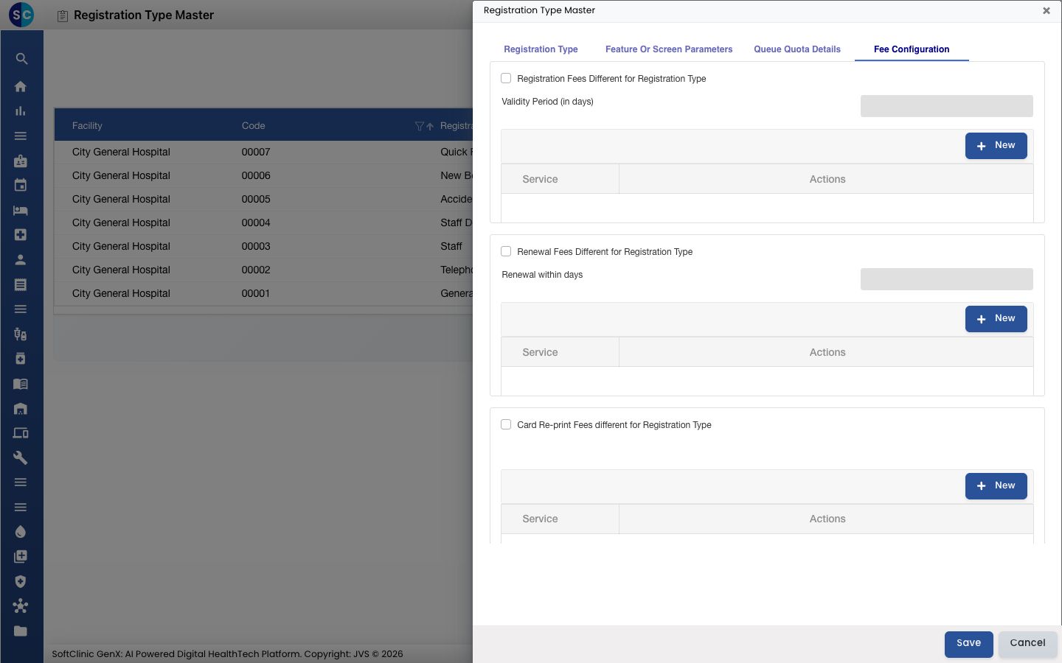The image size is (1062, 663).
Task: Click the 'Staff' registration type cell
Action: click(451, 246)
